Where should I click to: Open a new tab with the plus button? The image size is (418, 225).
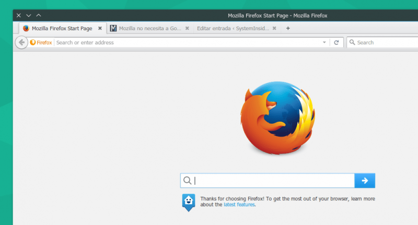tap(288, 28)
